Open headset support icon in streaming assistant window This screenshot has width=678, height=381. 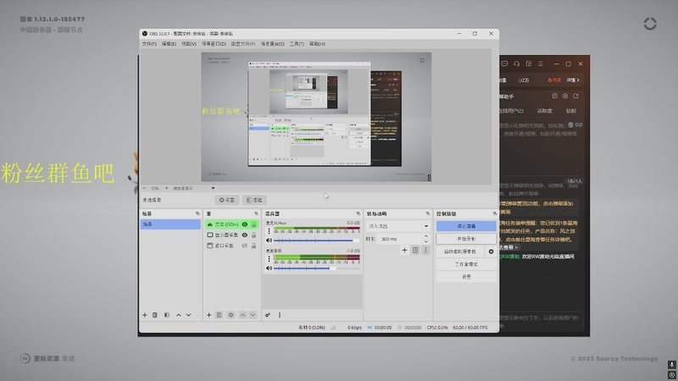click(516, 64)
